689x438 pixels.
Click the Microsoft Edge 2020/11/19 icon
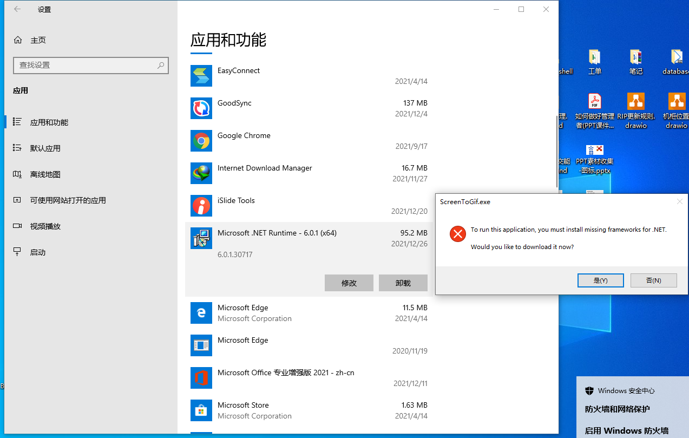pos(201,345)
